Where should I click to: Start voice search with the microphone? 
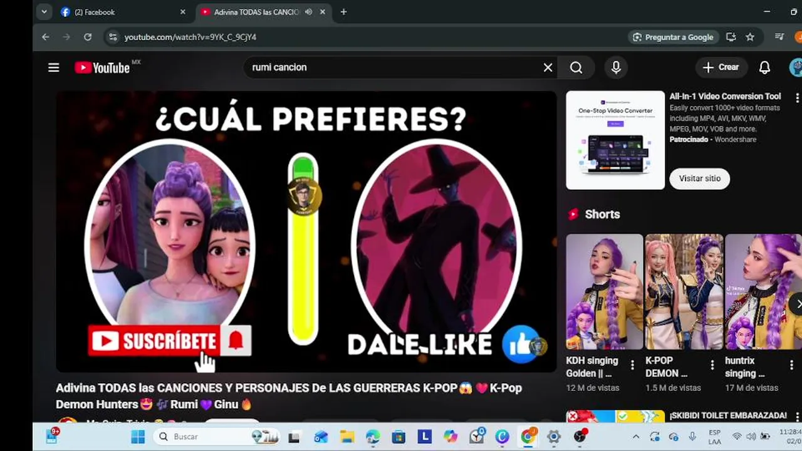point(616,68)
